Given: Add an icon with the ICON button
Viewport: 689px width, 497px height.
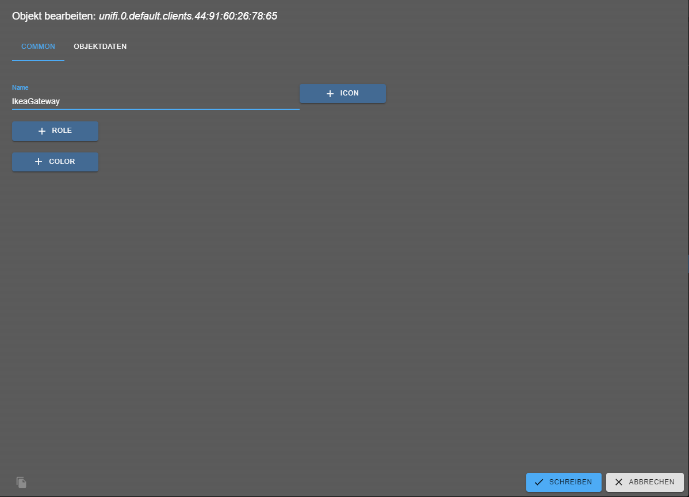Looking at the screenshot, I should pos(343,94).
